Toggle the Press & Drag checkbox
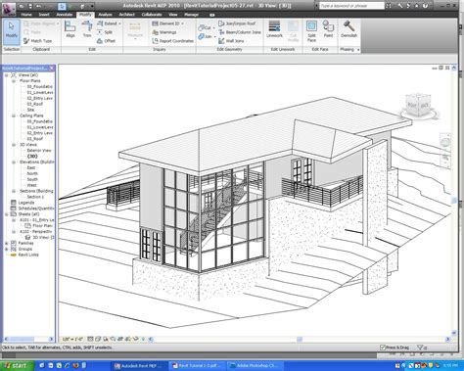This screenshot has width=464, height=371. pos(383,348)
